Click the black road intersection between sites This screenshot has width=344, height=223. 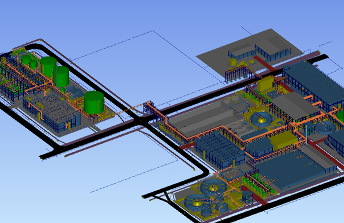(143, 120)
